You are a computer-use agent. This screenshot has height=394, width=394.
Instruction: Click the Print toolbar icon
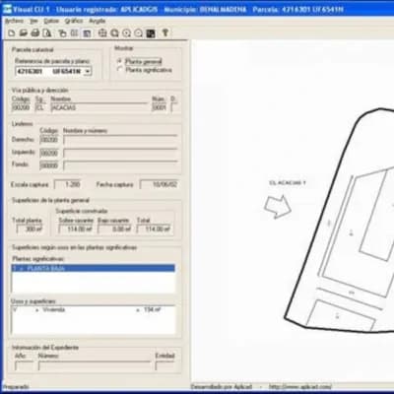tap(35, 33)
